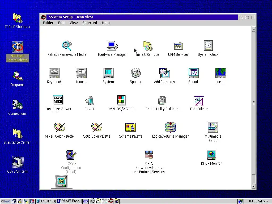The height and width of the screenshot is (204, 272).
Task: Open the Scheme Palette icon
Action: point(131,127)
